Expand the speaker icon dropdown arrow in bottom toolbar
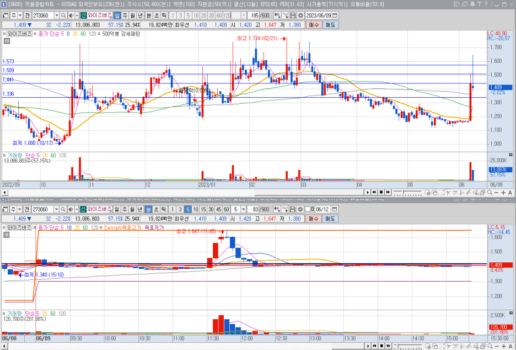 (x=77, y=209)
